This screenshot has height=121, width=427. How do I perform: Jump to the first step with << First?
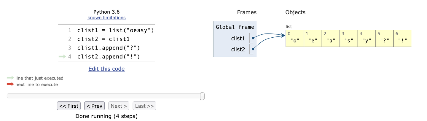pyautogui.click(x=69, y=106)
